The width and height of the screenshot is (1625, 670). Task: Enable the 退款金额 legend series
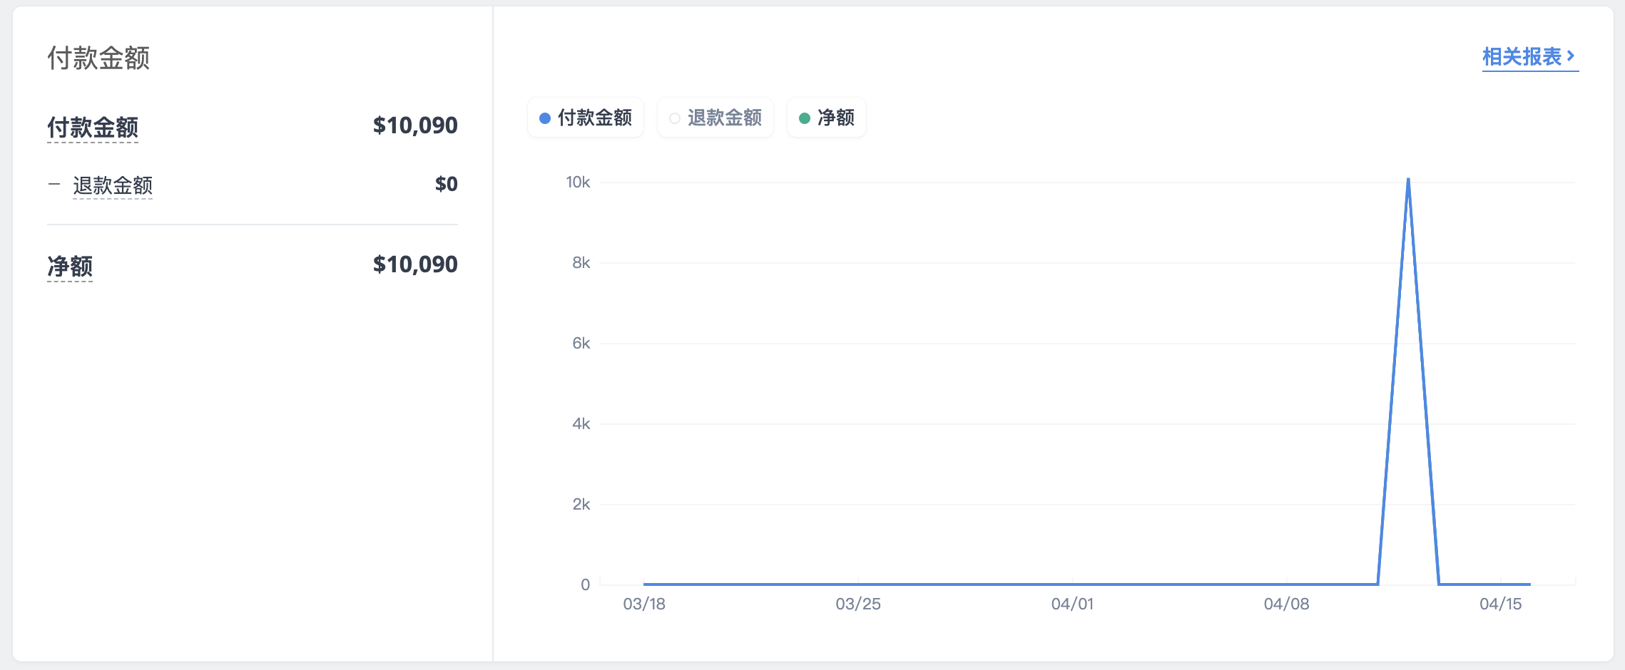(x=715, y=118)
